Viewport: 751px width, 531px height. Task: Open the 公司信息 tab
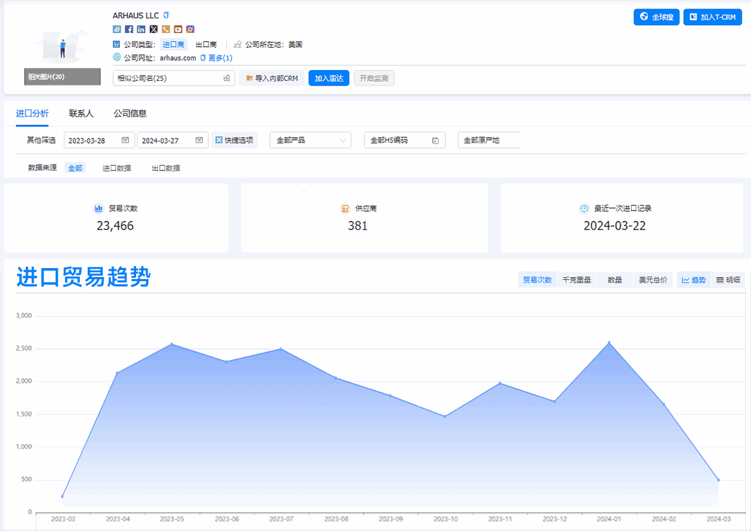130,113
